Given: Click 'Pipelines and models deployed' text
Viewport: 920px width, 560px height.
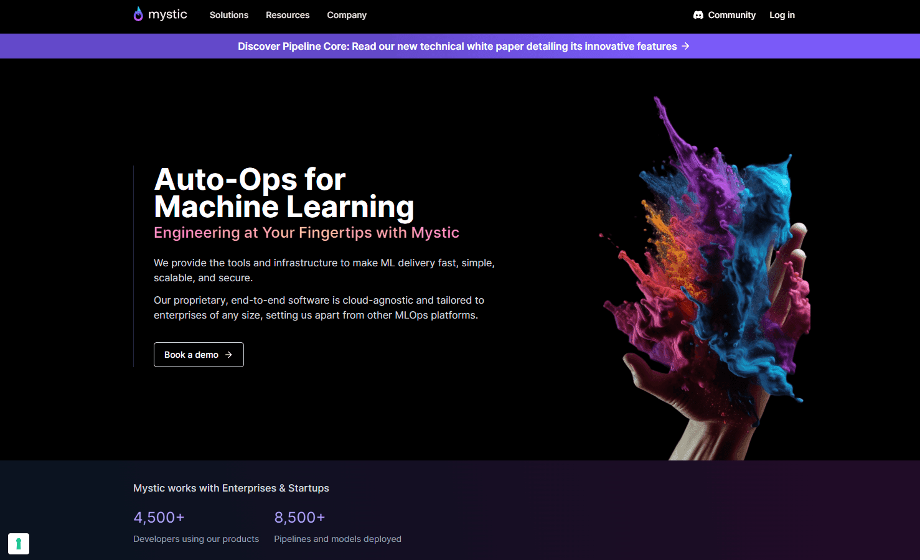Looking at the screenshot, I should coord(337,539).
